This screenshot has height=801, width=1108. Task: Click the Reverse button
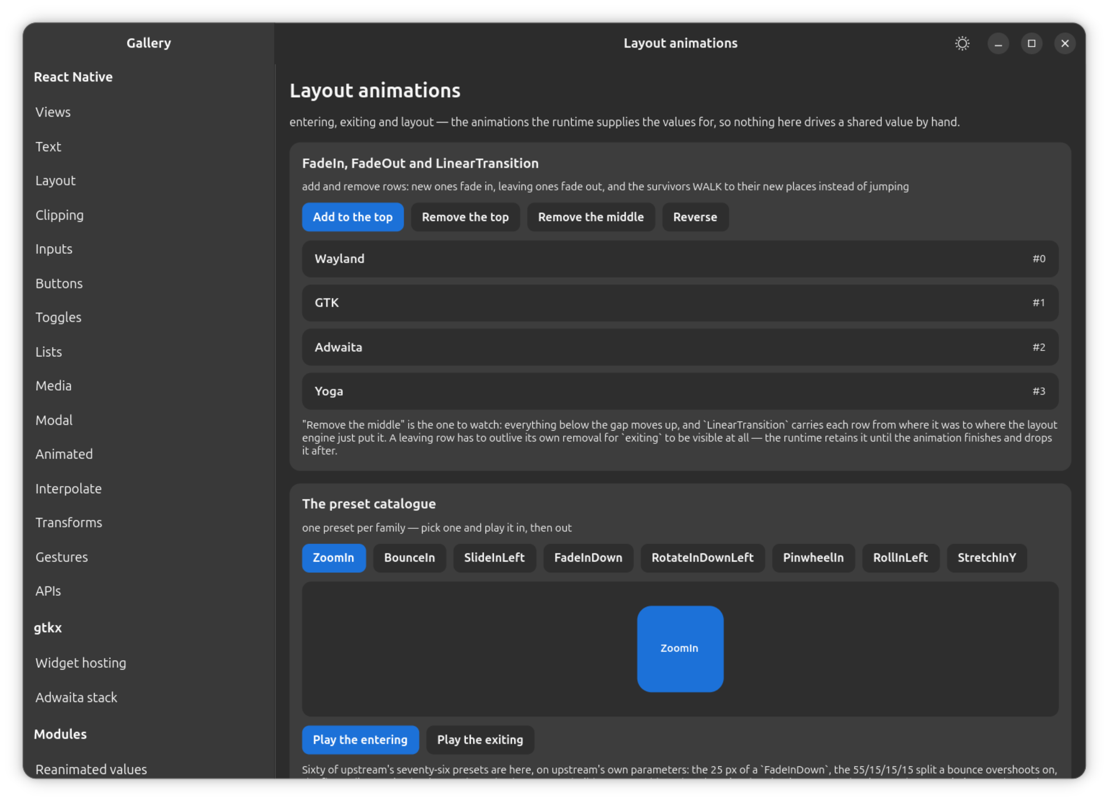tap(695, 217)
